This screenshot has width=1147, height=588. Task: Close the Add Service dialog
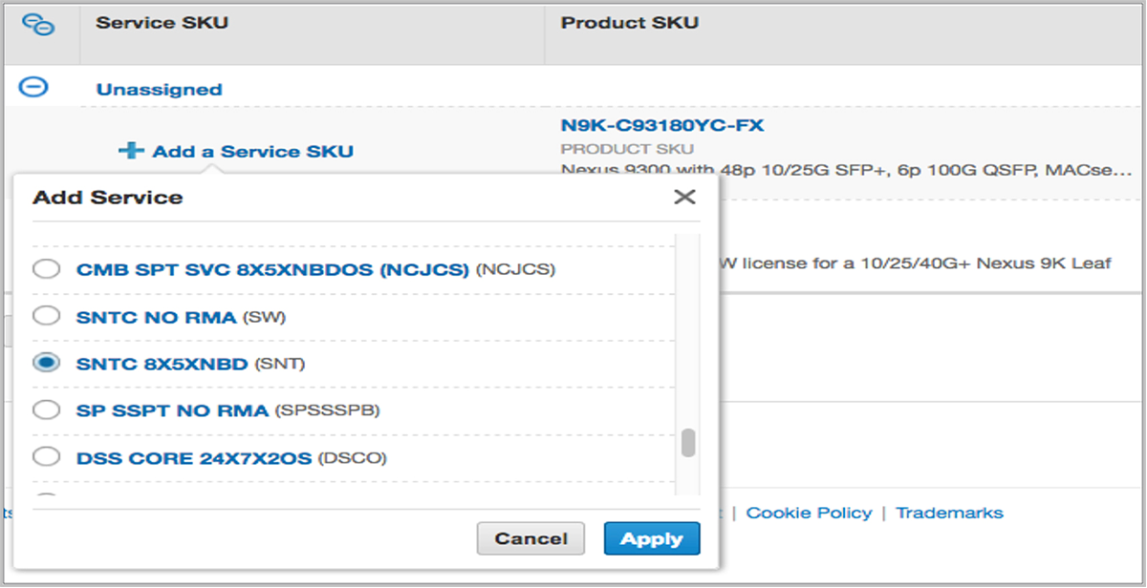(684, 198)
